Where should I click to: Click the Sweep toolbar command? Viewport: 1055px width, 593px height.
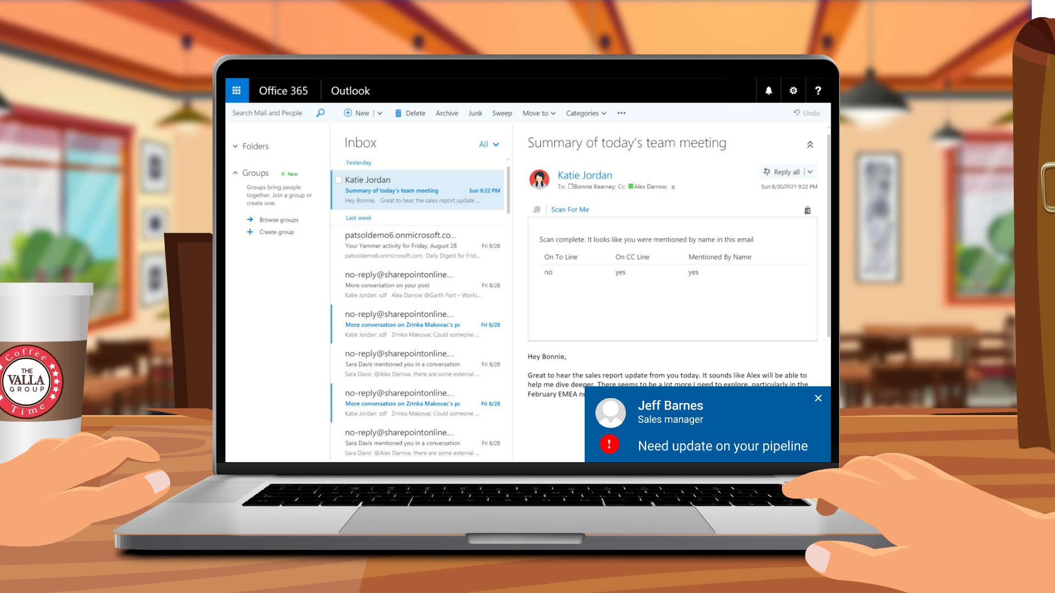tap(502, 113)
